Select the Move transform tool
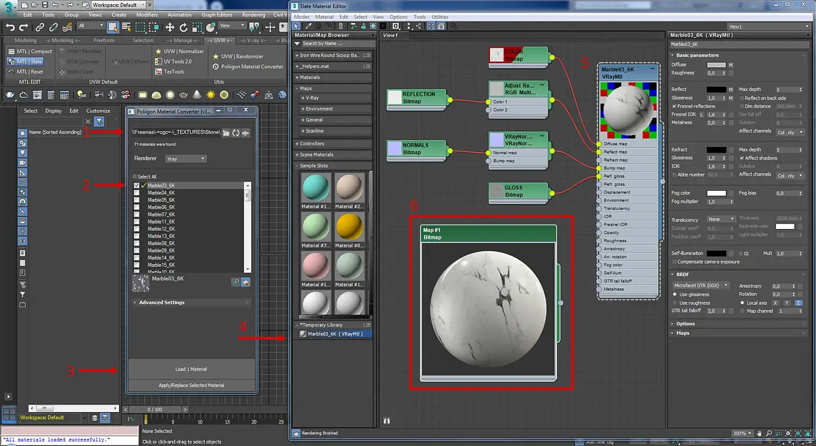 tap(170, 27)
